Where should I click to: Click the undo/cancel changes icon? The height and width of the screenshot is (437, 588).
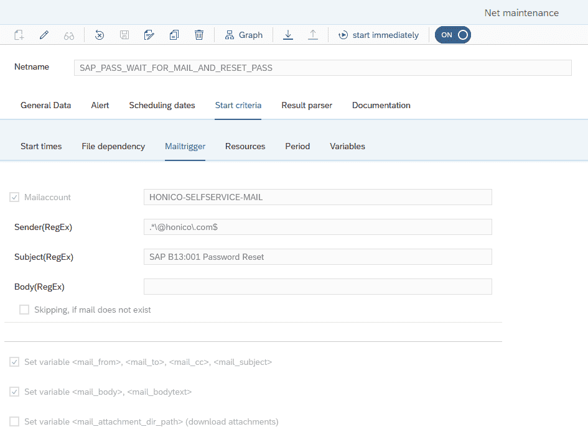point(100,35)
